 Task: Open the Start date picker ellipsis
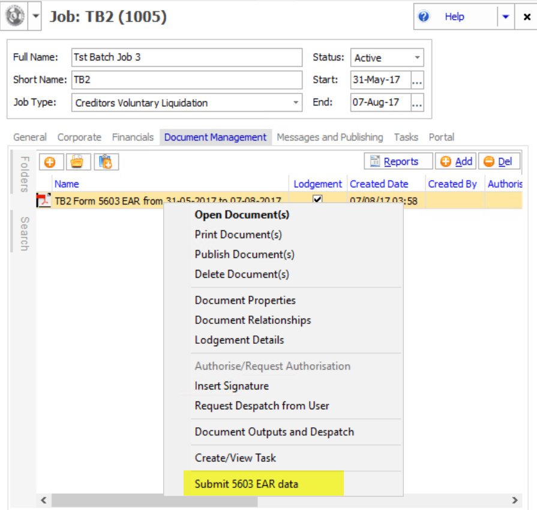pyautogui.click(x=417, y=80)
